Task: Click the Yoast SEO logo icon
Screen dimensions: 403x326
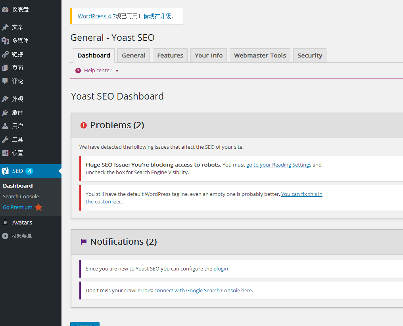Action: pos(5,171)
